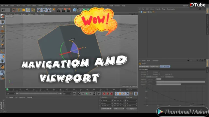209x117 pixels.
Task: Select the Move tool cross icon
Action: (x=19, y=10)
